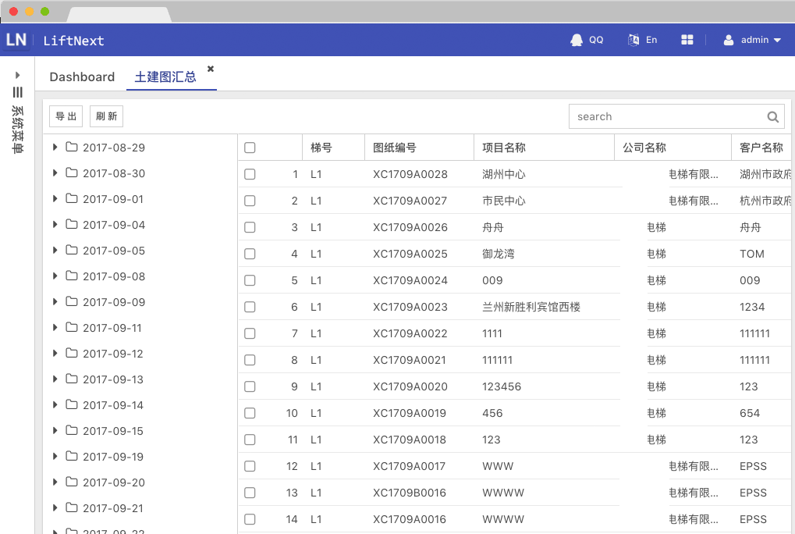Select the 湖州中心 project cell
The height and width of the screenshot is (534, 795).
click(504, 174)
